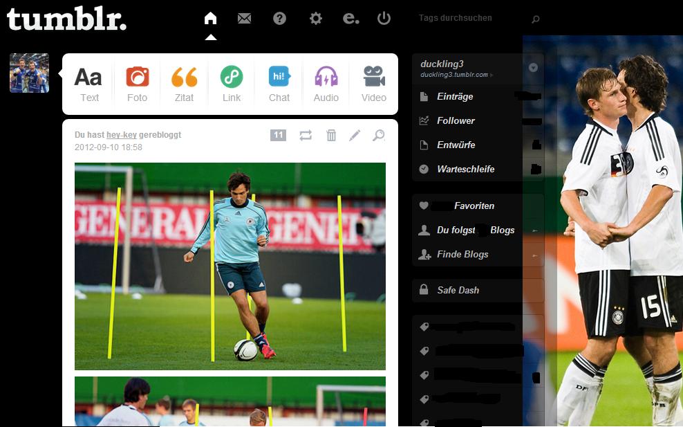Click the power logout icon

pyautogui.click(x=384, y=18)
